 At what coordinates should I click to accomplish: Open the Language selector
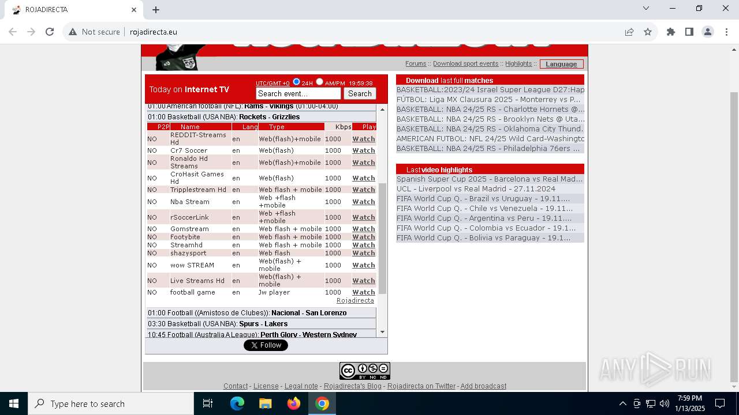pos(562,64)
